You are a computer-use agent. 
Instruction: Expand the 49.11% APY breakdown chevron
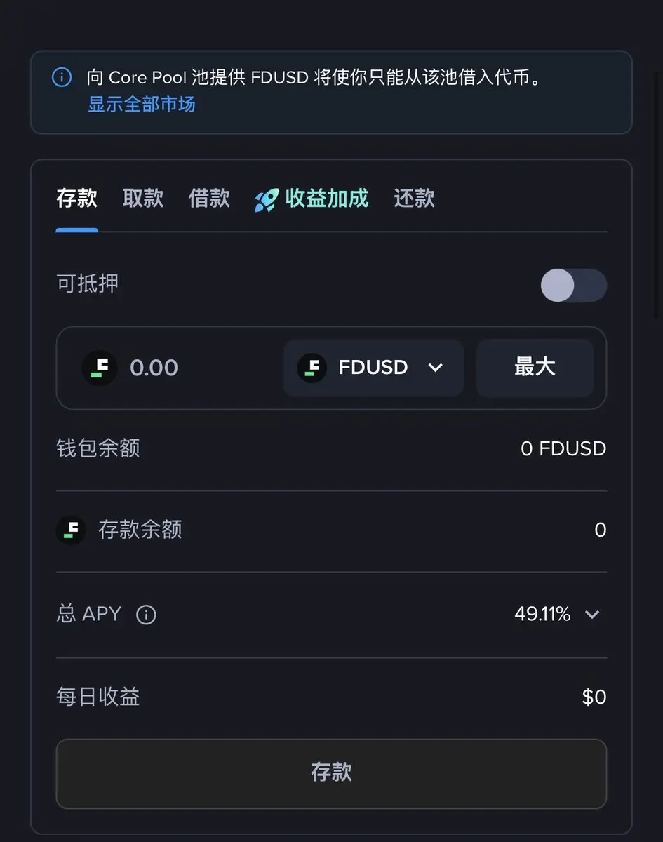tap(592, 615)
